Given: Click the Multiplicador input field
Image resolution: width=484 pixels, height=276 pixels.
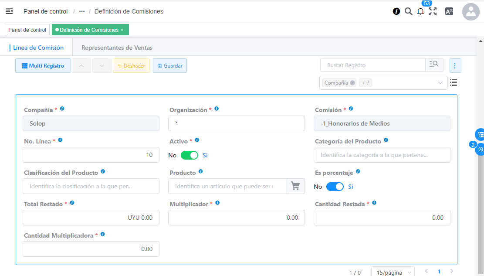Looking at the screenshot, I should click(x=236, y=218).
